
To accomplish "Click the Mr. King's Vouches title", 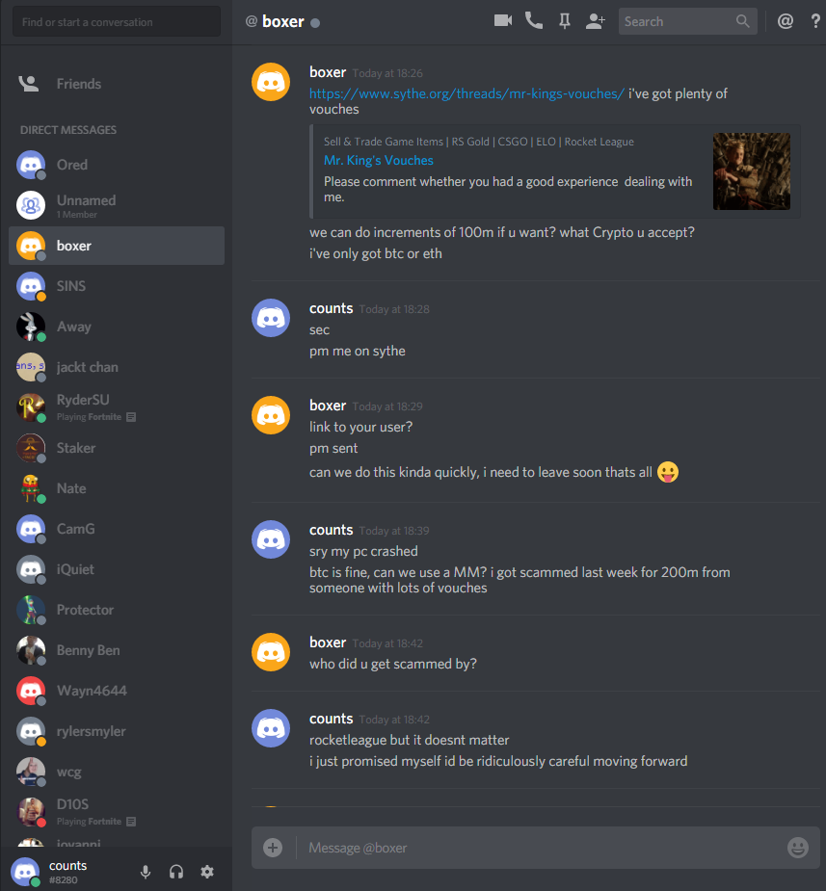I will (x=379, y=160).
